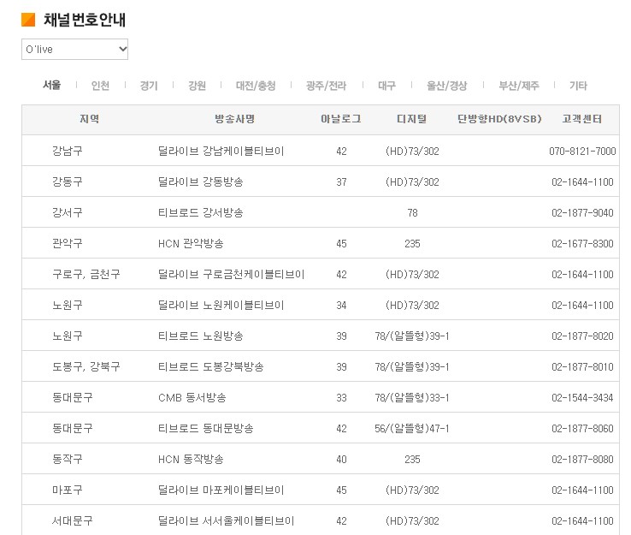Click 딜라이브 서서울케이블티브이 broadcaster name

click(x=227, y=521)
